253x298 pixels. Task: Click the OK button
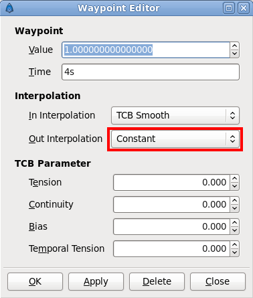click(35, 281)
